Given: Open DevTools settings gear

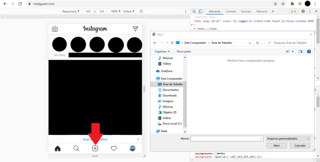Looking at the screenshot, I should pyautogui.click(x=303, y=11).
